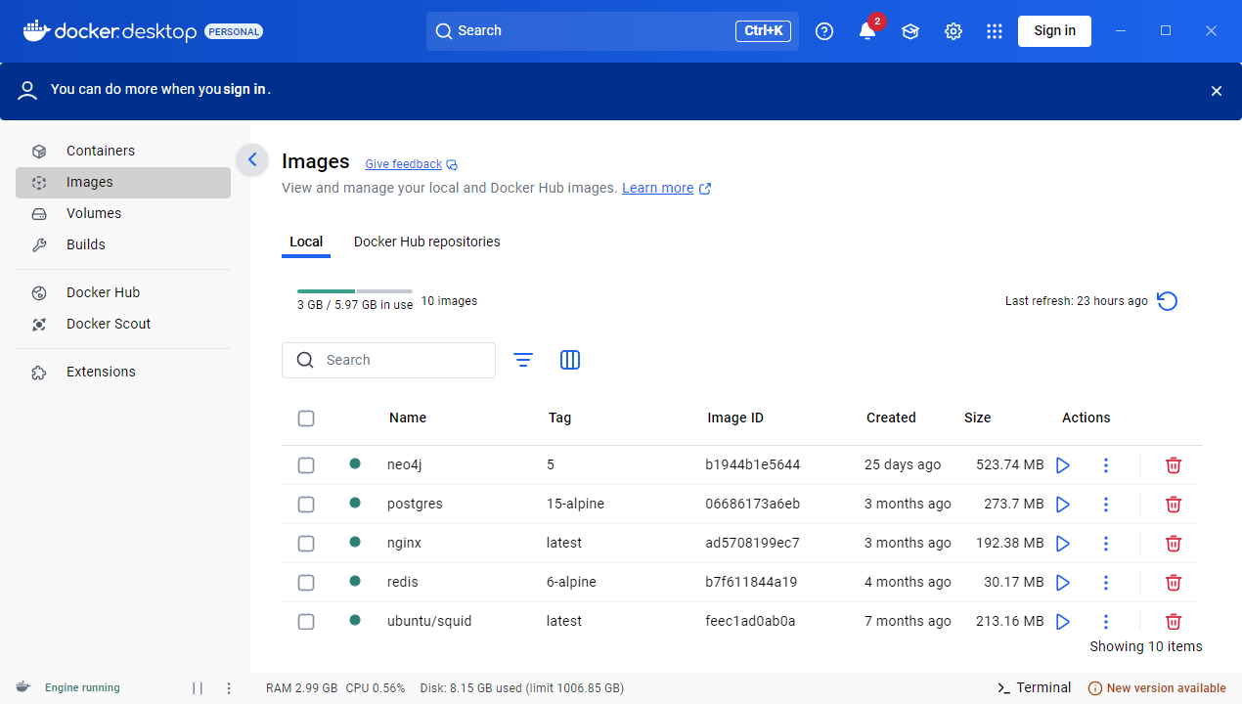The image size is (1242, 704).
Task: Check the postgres row checkbox
Action: click(x=306, y=505)
